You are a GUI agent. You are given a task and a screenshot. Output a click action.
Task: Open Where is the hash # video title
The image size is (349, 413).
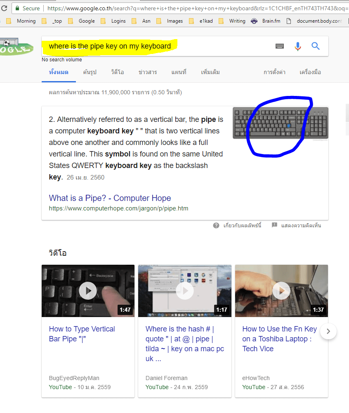click(x=185, y=344)
